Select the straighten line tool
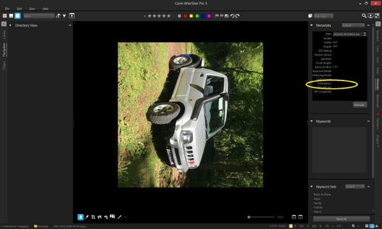This screenshot has width=382, height=229. (119, 217)
